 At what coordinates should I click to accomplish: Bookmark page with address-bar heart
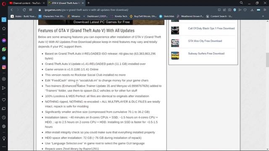coord(245,10)
